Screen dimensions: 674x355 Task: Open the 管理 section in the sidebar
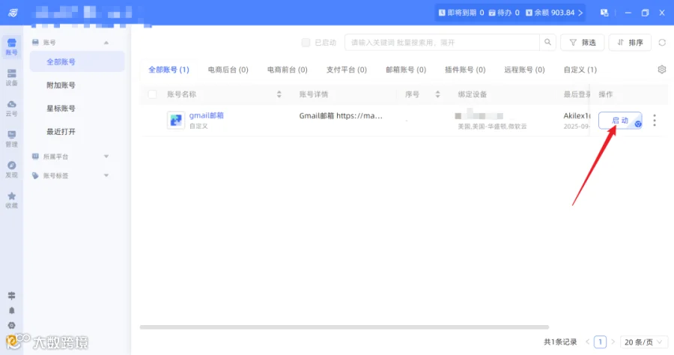tap(11, 139)
